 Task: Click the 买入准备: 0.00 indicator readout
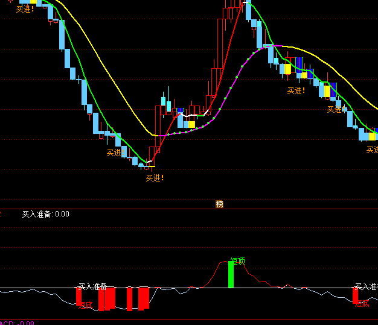tap(46, 214)
